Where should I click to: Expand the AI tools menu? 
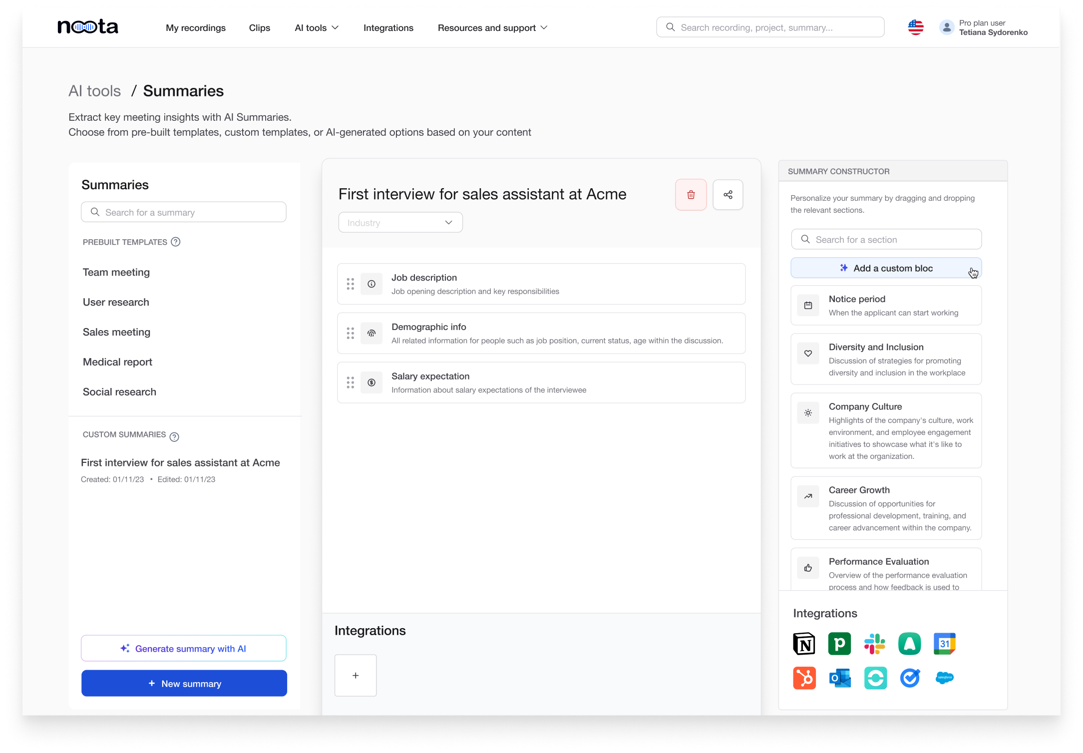click(317, 28)
